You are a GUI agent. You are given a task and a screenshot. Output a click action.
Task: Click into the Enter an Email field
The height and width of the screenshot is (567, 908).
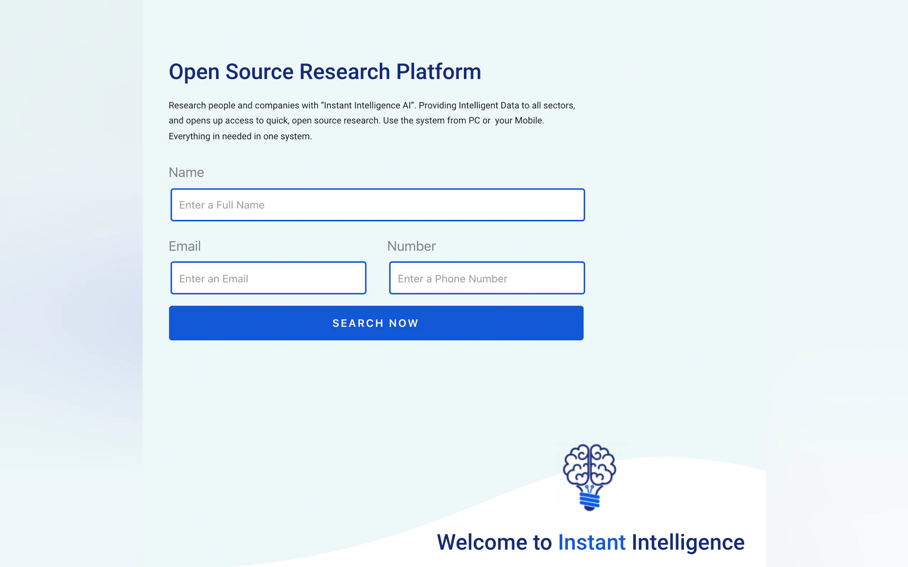(x=268, y=278)
